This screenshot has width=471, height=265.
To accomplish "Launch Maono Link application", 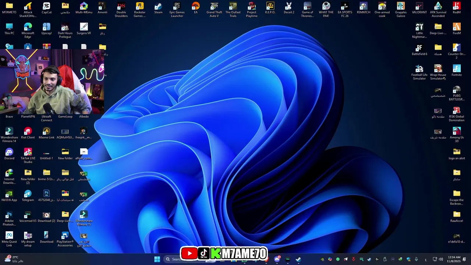I will coord(46,133).
